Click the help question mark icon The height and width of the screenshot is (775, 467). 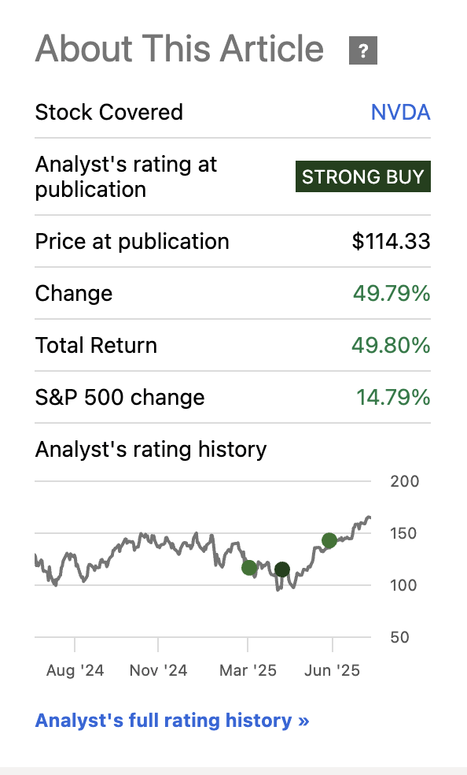362,50
